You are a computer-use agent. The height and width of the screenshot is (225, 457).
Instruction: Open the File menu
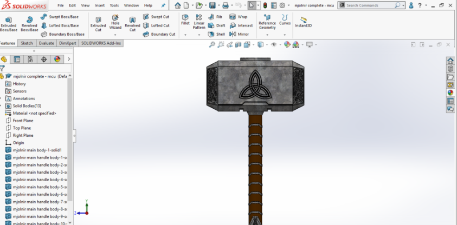tap(61, 5)
